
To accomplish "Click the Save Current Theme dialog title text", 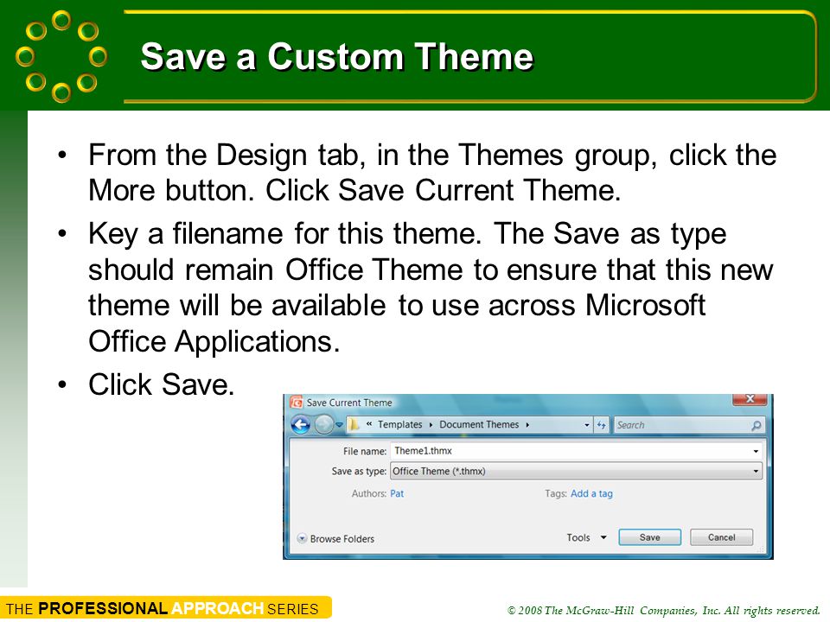I will pos(349,403).
